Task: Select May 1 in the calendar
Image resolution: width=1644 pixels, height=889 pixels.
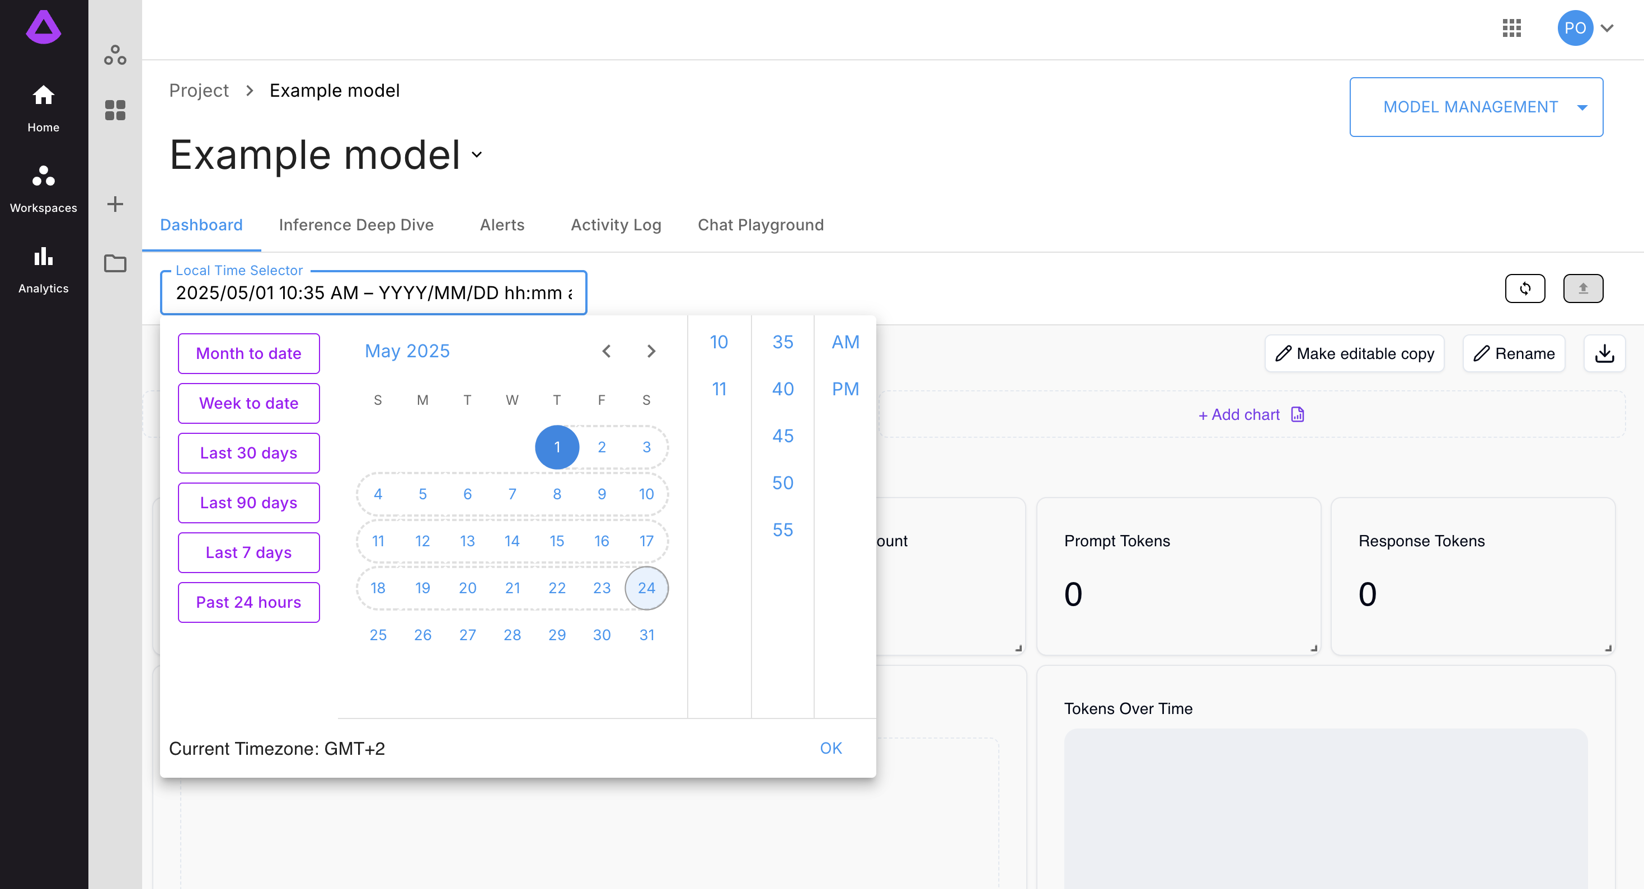Action: [x=557, y=447]
